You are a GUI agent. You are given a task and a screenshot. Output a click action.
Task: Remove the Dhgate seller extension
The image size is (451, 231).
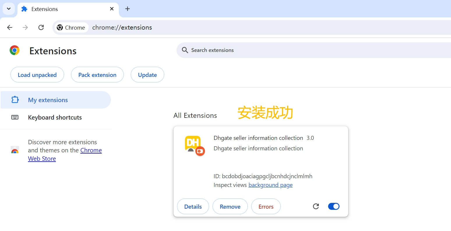pyautogui.click(x=230, y=207)
